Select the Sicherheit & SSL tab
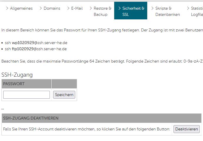The image size is (203, 141). (133, 11)
